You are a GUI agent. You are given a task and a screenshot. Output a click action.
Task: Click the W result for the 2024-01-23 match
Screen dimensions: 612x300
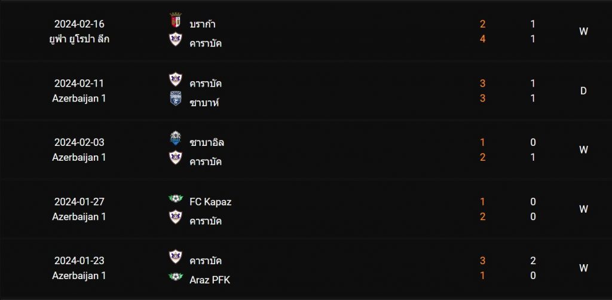[583, 268]
